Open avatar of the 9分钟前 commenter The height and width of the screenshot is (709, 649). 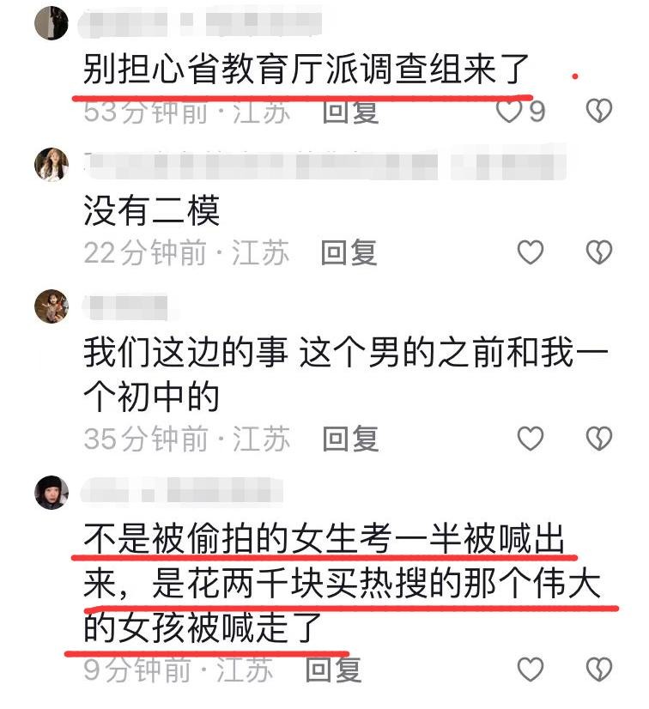pyautogui.click(x=52, y=493)
